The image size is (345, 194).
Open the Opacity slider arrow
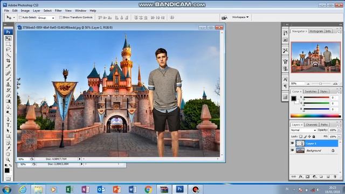tap(339, 130)
